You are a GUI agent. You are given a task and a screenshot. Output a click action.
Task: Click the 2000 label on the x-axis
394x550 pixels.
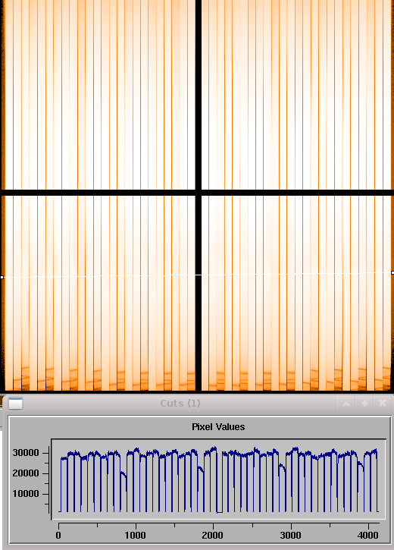[213, 536]
